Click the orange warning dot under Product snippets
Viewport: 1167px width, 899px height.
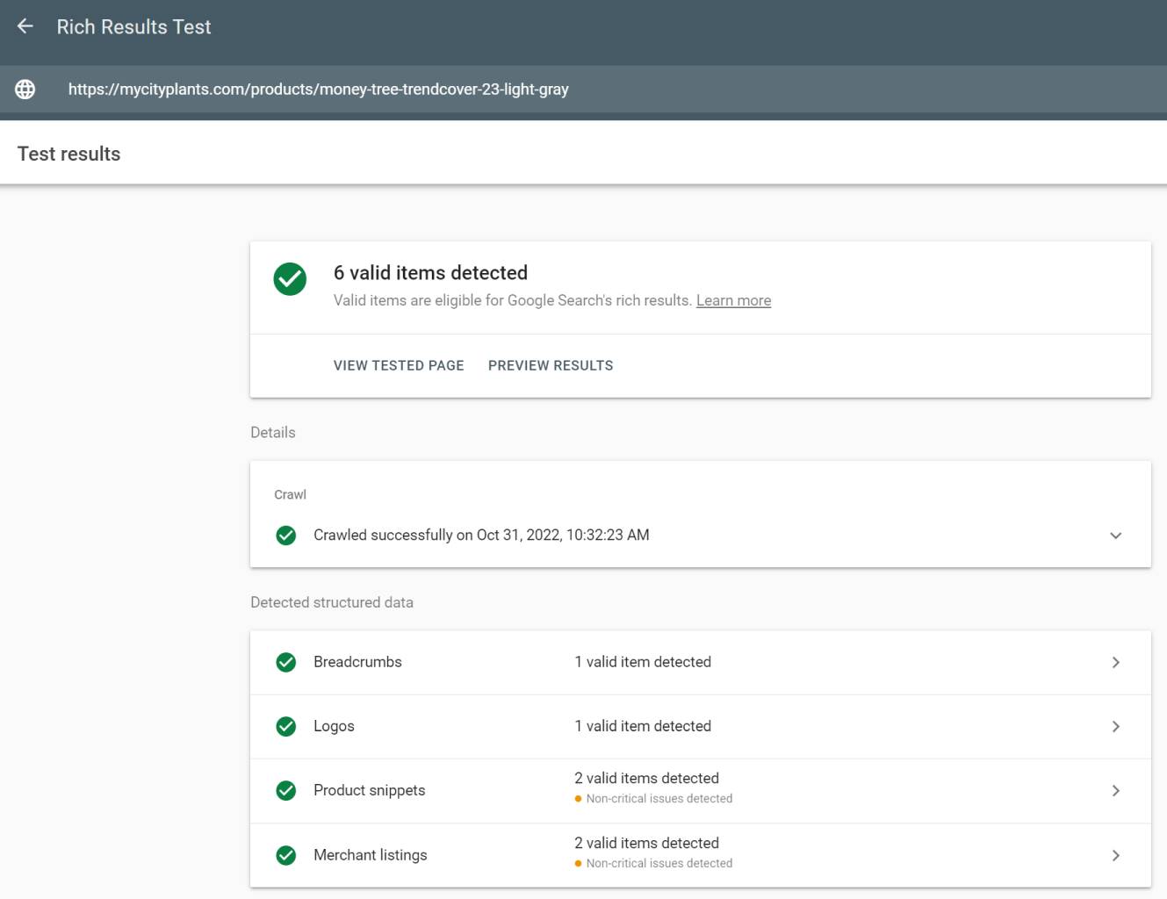point(578,799)
